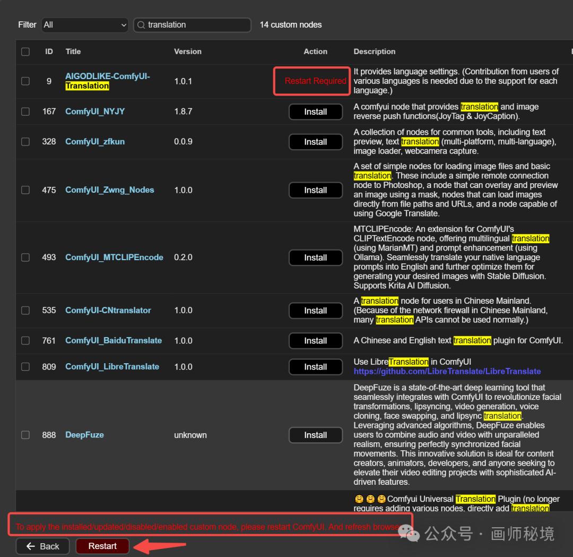Follow the LibreTranslate GitHub URL link
Image resolution: width=573 pixels, height=557 pixels.
(x=447, y=372)
